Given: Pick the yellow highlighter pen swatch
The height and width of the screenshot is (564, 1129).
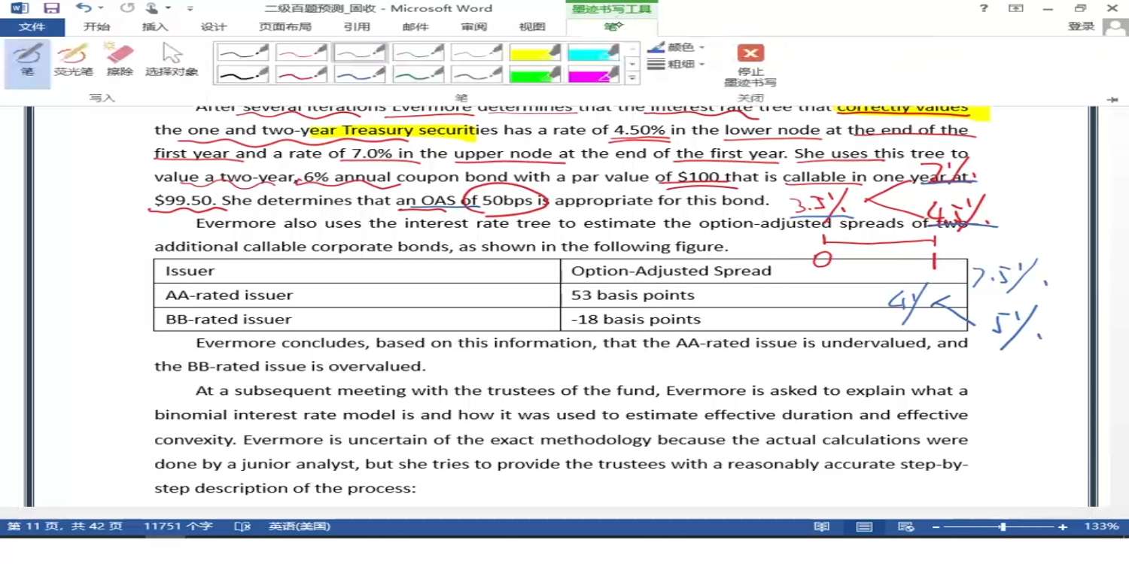Looking at the screenshot, I should (535, 52).
